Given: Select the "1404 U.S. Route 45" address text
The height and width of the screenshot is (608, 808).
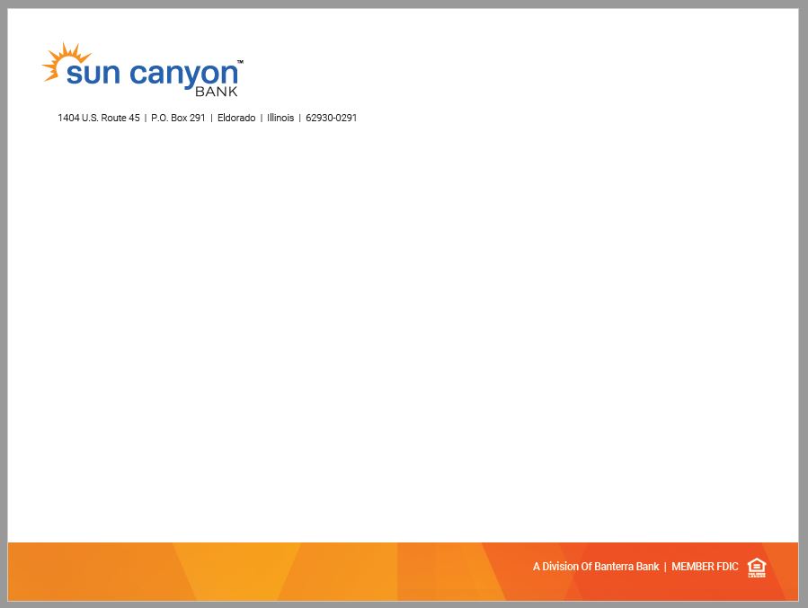Looking at the screenshot, I should coord(99,118).
